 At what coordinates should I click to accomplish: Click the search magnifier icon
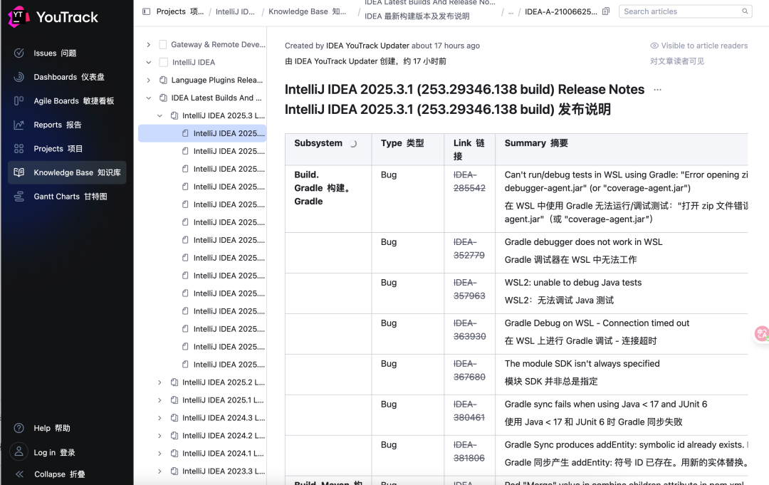[745, 11]
